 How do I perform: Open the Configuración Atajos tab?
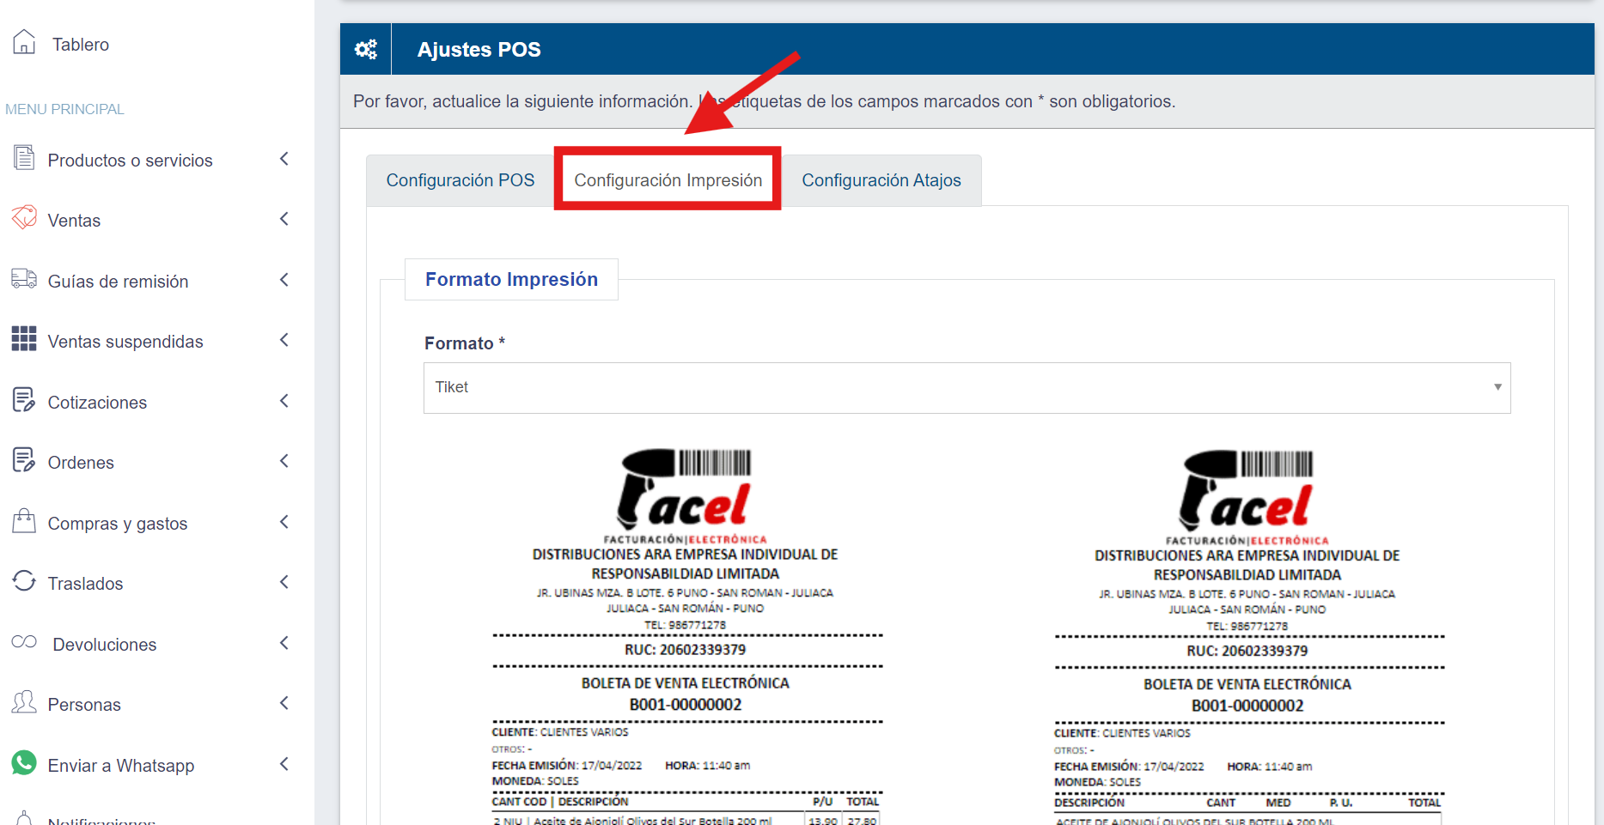pos(881,180)
